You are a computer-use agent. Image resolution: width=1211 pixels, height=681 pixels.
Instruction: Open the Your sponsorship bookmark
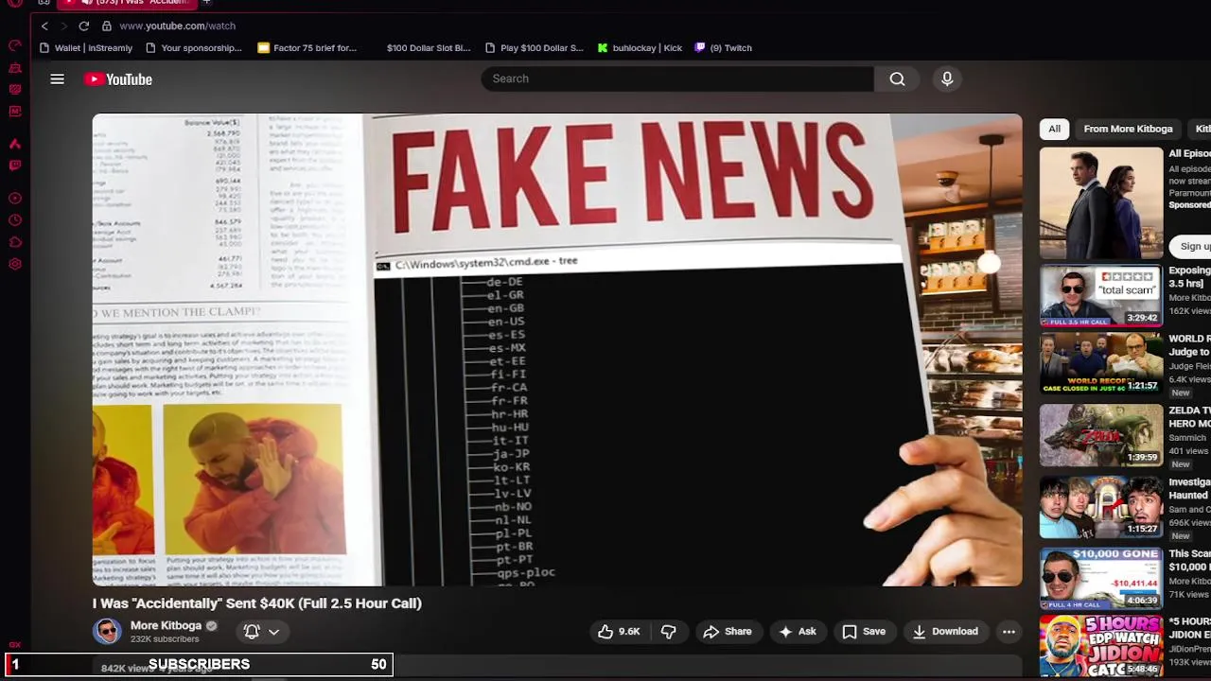point(194,48)
